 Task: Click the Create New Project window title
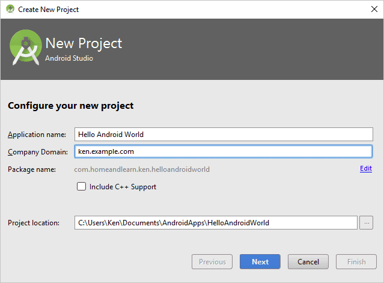click(49, 10)
